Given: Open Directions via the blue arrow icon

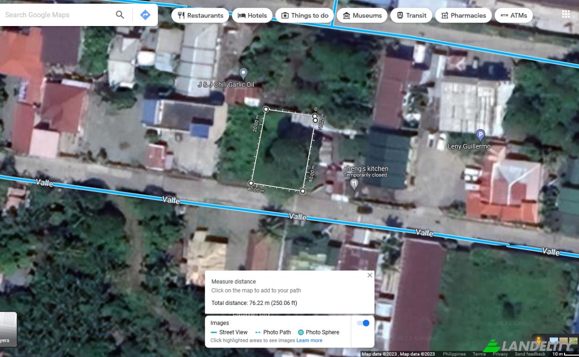Looking at the screenshot, I should pyautogui.click(x=145, y=15).
